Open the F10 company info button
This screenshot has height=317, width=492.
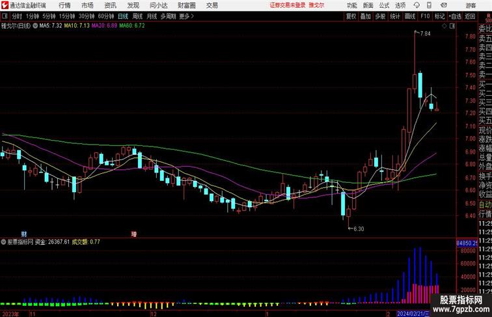pos(425,16)
